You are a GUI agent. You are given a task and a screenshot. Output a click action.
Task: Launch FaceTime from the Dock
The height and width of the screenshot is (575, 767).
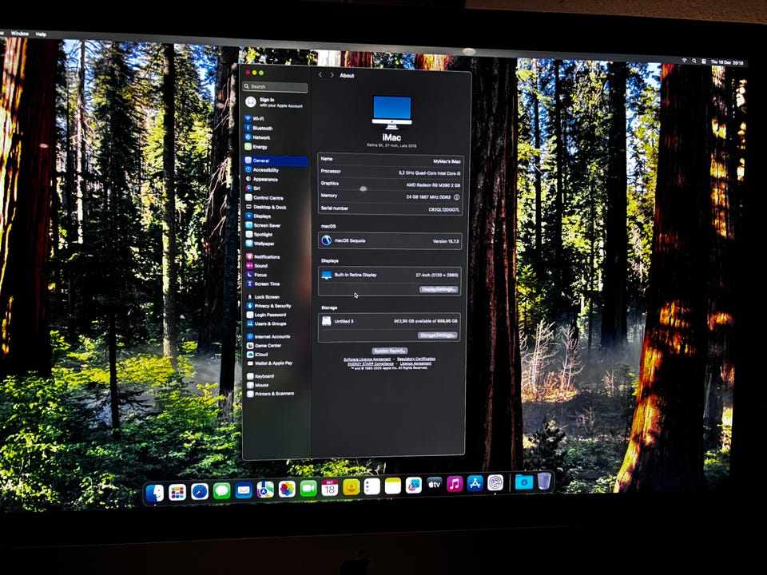pos(308,489)
